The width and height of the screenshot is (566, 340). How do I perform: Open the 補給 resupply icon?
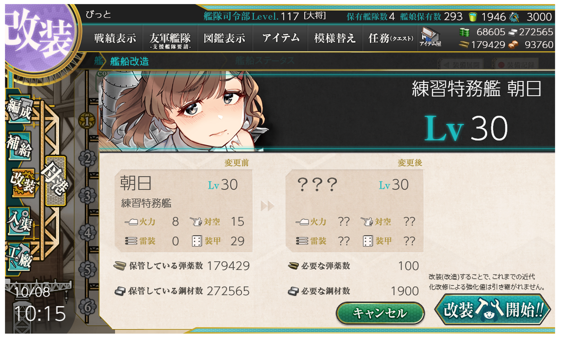(19, 147)
